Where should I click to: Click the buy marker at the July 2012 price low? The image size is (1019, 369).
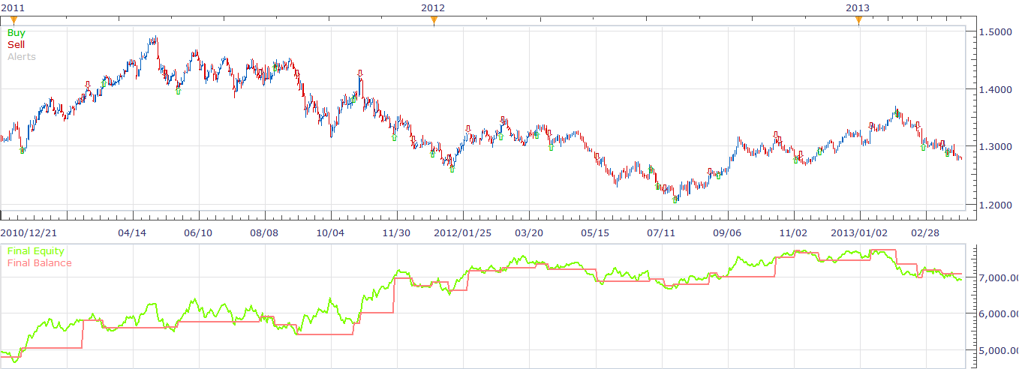[675, 200]
